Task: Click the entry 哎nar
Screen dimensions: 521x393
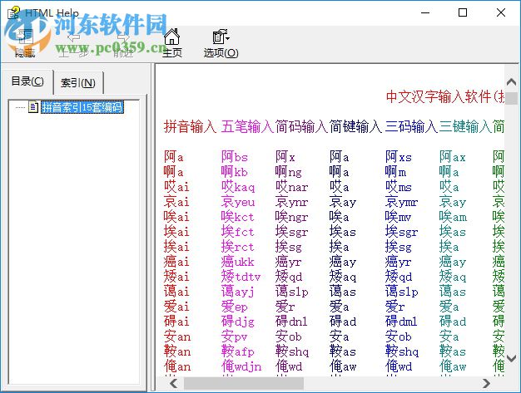Action: tap(292, 187)
